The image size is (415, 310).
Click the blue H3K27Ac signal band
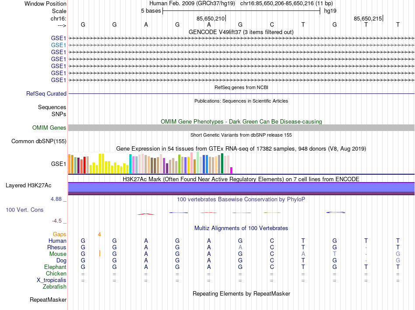coord(241,187)
